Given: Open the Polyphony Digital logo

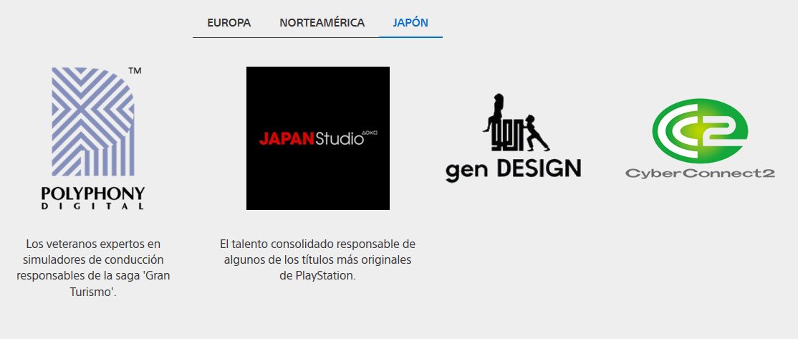Looking at the screenshot, I should coord(93,138).
